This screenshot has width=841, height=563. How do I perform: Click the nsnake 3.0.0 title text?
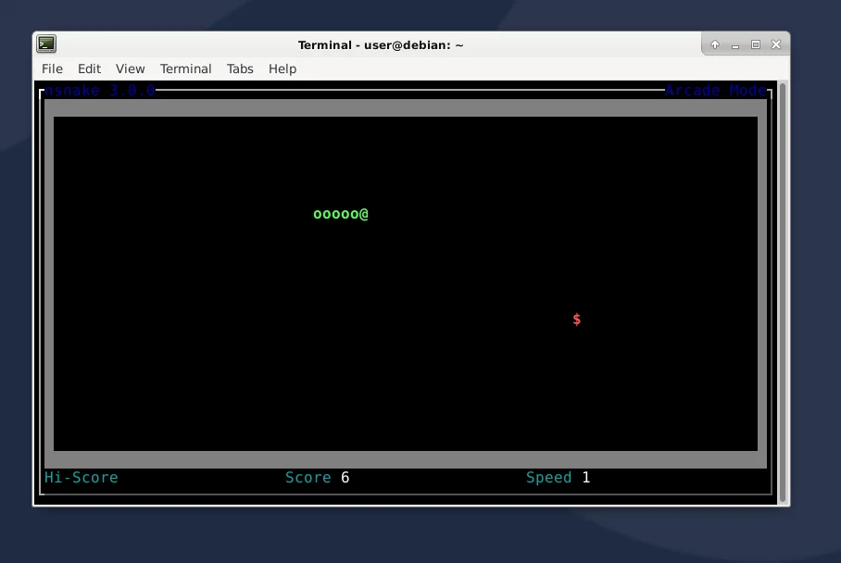pos(99,90)
